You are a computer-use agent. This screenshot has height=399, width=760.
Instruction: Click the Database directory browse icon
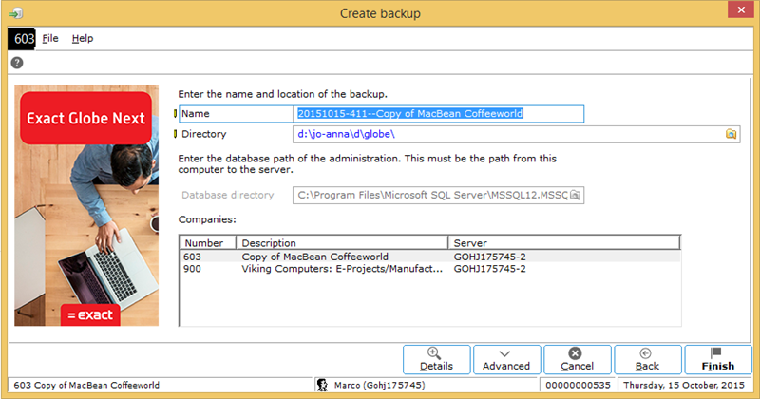coord(575,195)
